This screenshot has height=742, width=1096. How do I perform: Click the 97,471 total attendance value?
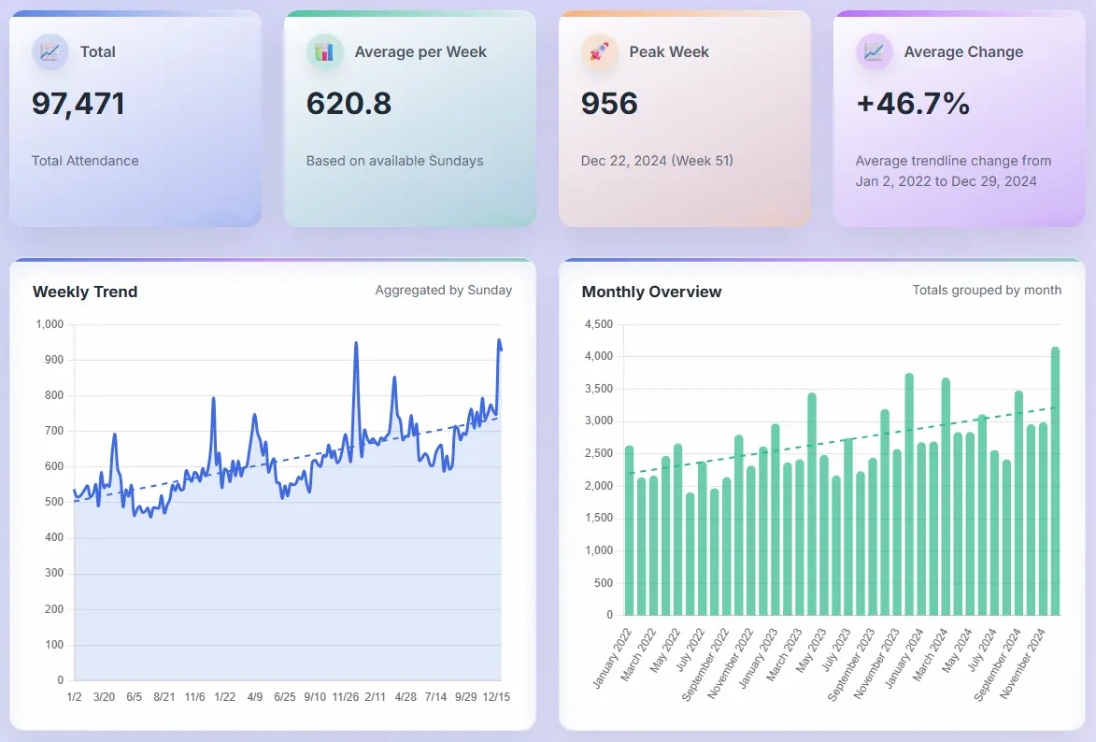pos(78,105)
